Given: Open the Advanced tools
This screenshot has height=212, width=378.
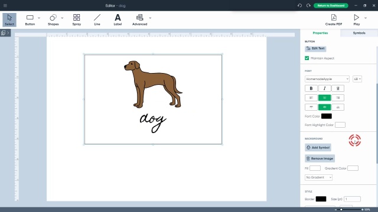Looking at the screenshot, I should [139, 19].
